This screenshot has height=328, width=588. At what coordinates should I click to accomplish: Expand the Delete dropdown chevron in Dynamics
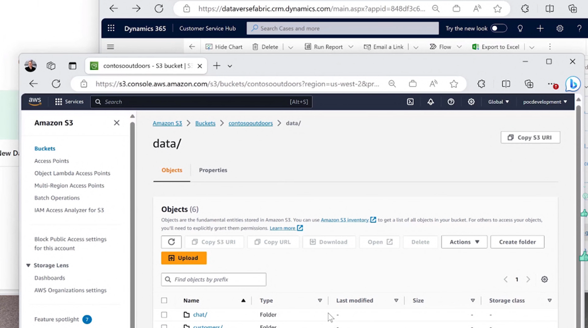click(x=290, y=47)
